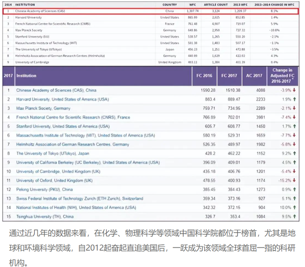Open Stanford University, United States of America link
Screen dimensions: 305x267
[x=63, y=126]
